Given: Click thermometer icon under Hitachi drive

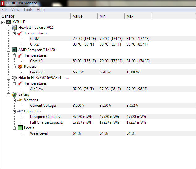Looking at the screenshot, I should click(20, 83).
